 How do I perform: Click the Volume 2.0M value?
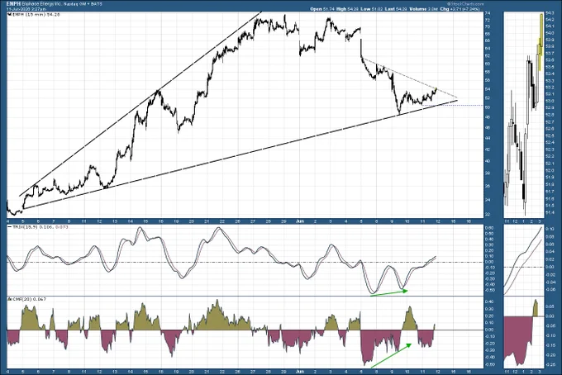(x=423, y=8)
